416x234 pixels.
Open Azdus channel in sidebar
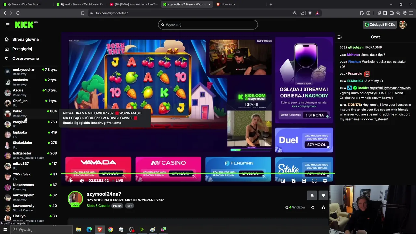tap(30, 92)
